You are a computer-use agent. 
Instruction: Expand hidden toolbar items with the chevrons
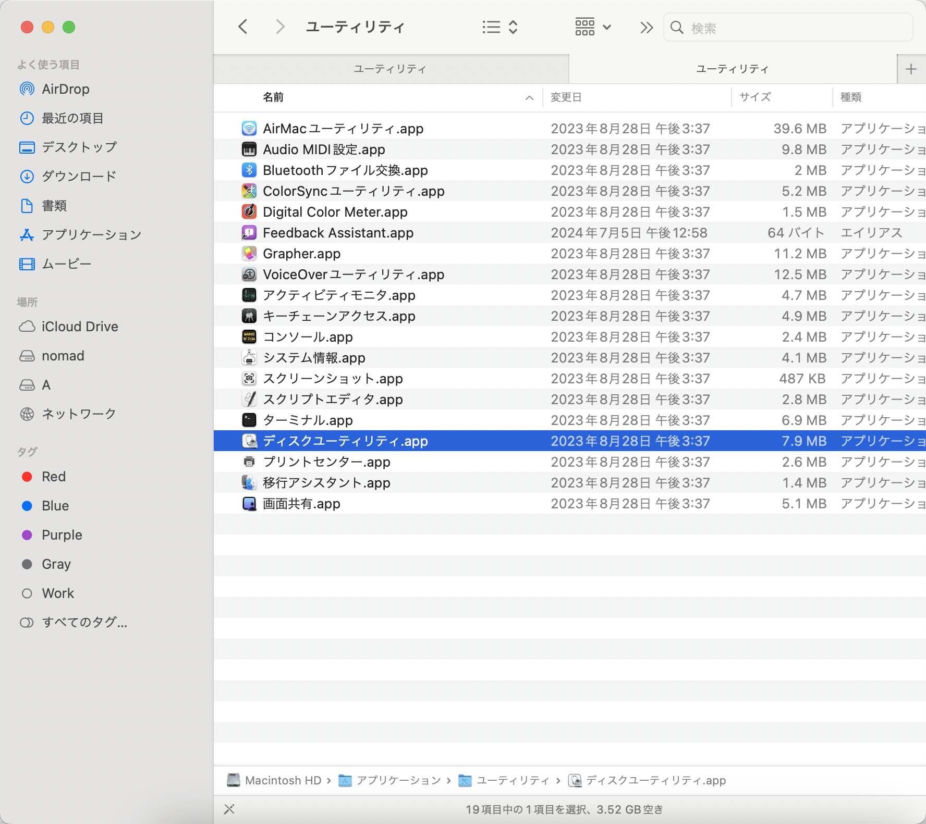pos(645,27)
